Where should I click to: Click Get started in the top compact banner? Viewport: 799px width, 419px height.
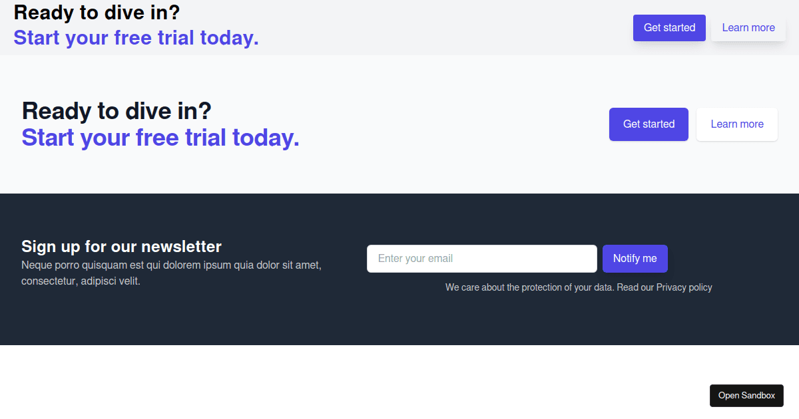point(669,28)
